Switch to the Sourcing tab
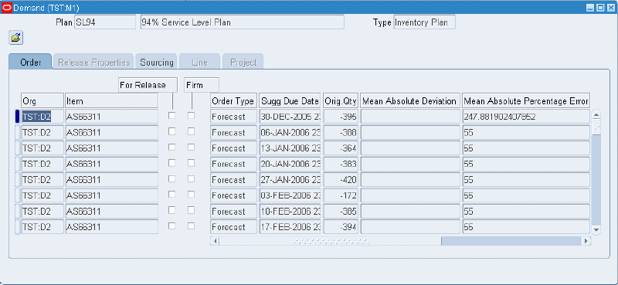Viewport: 618px width, 285px height. [157, 63]
